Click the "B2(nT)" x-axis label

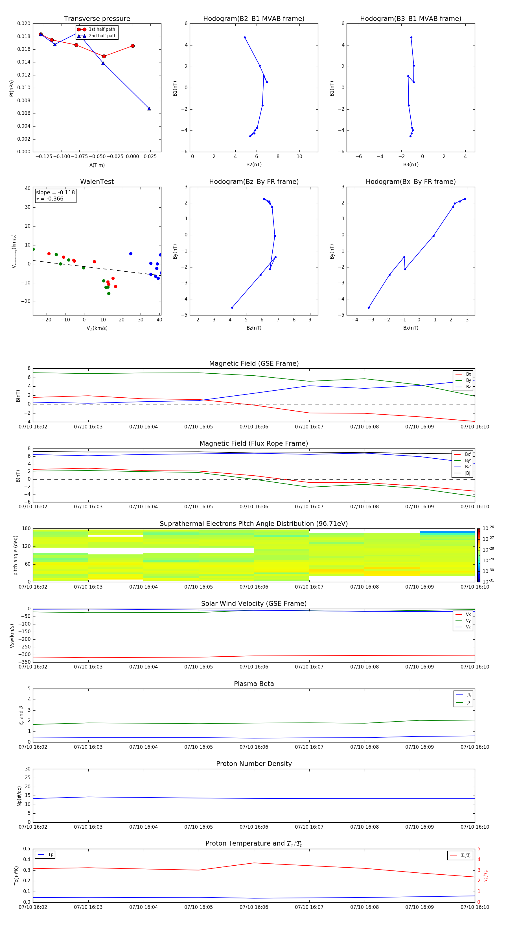point(254,165)
